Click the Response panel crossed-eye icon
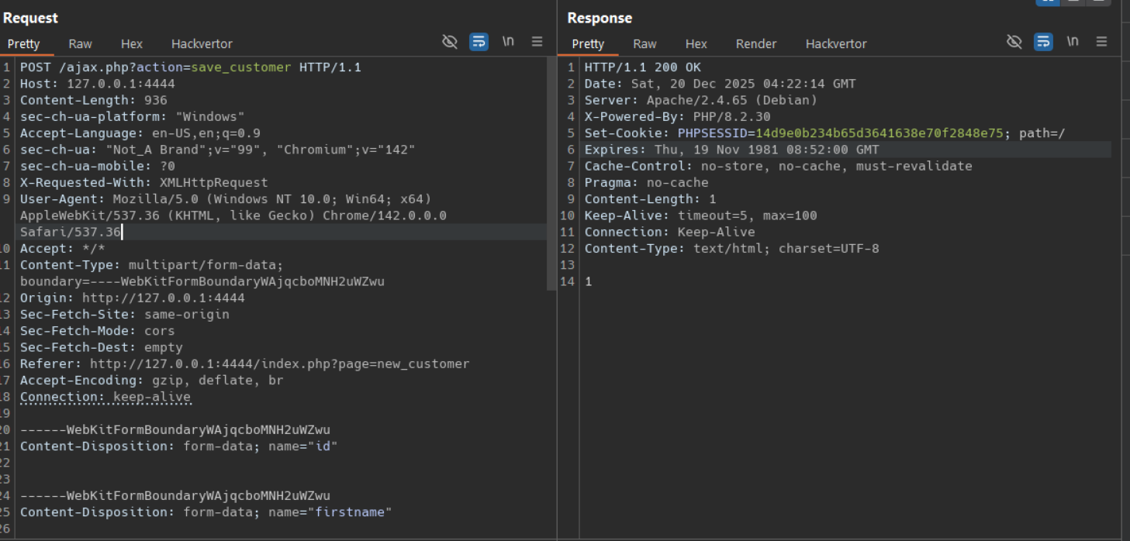Viewport: 1130px width, 541px height. (1014, 42)
